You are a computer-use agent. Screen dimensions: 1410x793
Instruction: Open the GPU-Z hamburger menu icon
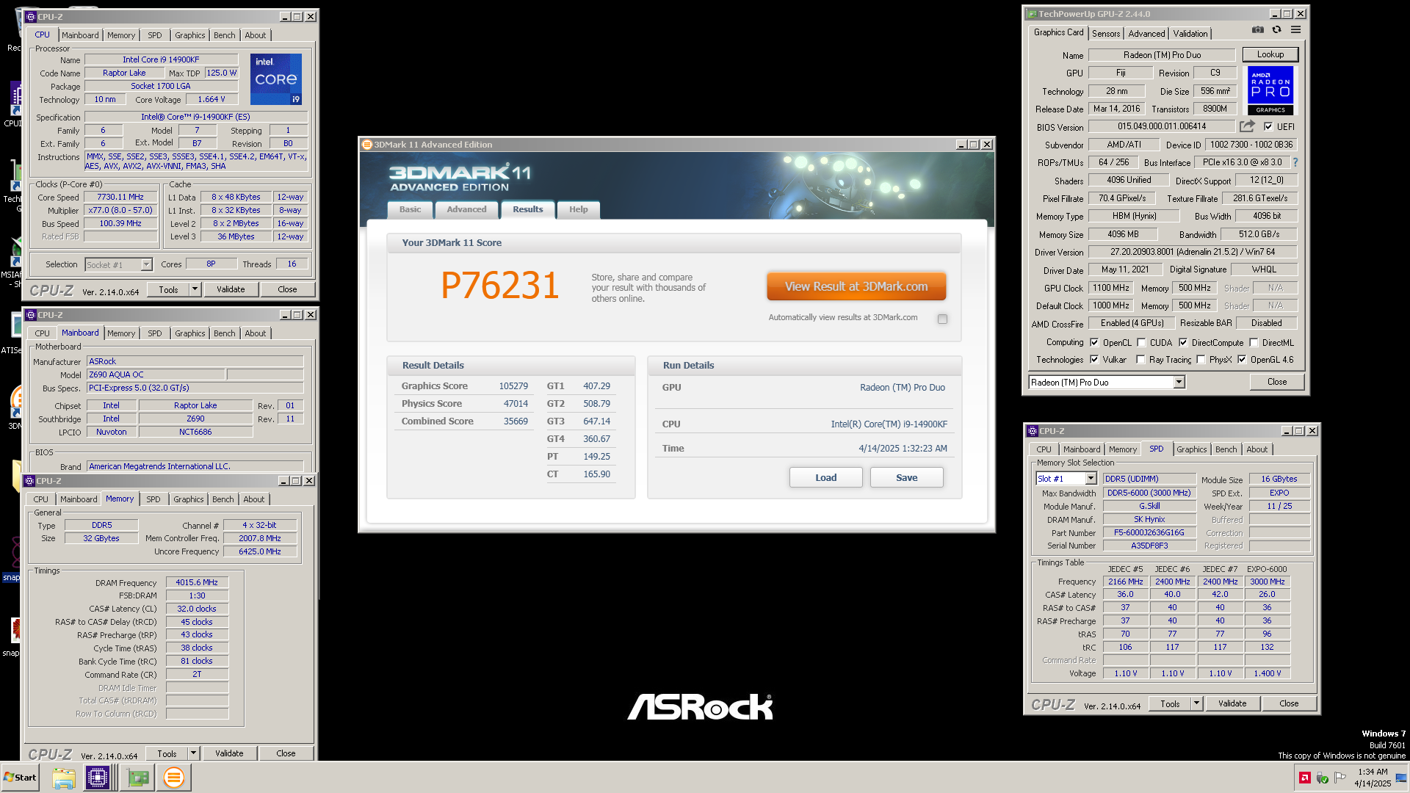(1295, 30)
